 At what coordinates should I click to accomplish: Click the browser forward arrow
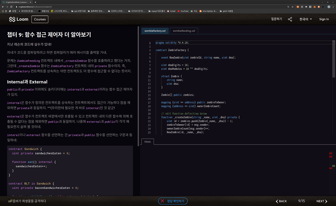(7, 7)
